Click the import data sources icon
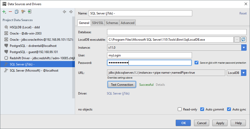The width and height of the screenshot is (250, 129). [x=30, y=12]
